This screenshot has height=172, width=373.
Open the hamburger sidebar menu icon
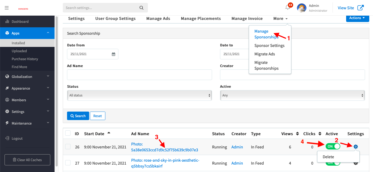7,8
